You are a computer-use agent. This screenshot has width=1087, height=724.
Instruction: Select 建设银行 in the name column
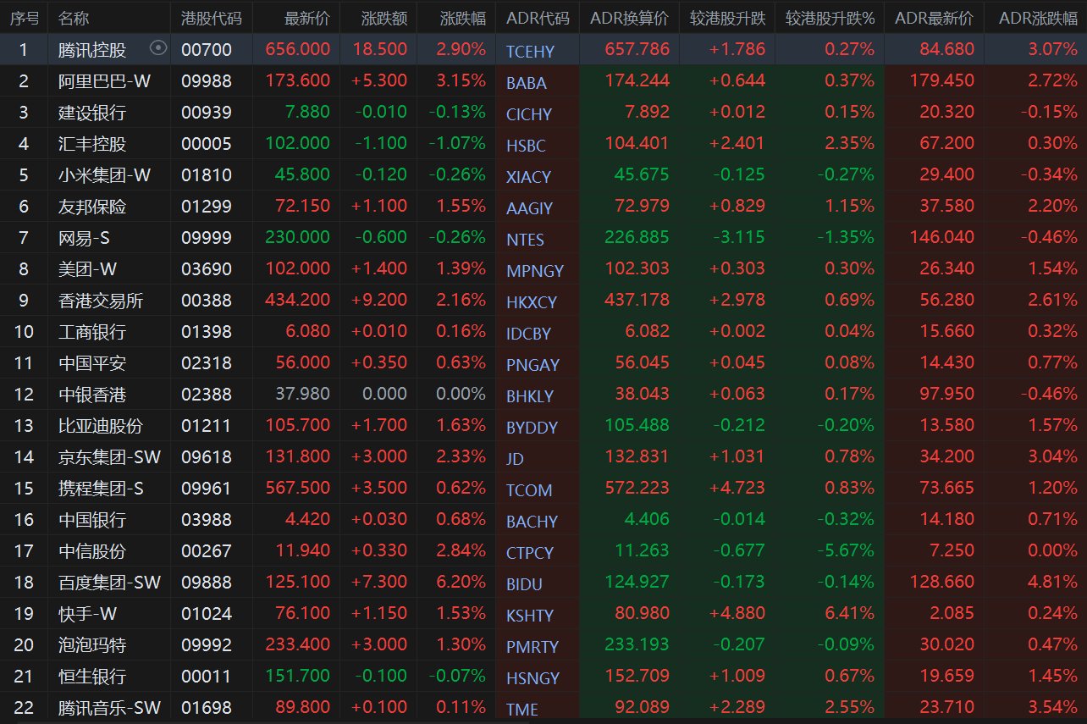tap(92, 113)
